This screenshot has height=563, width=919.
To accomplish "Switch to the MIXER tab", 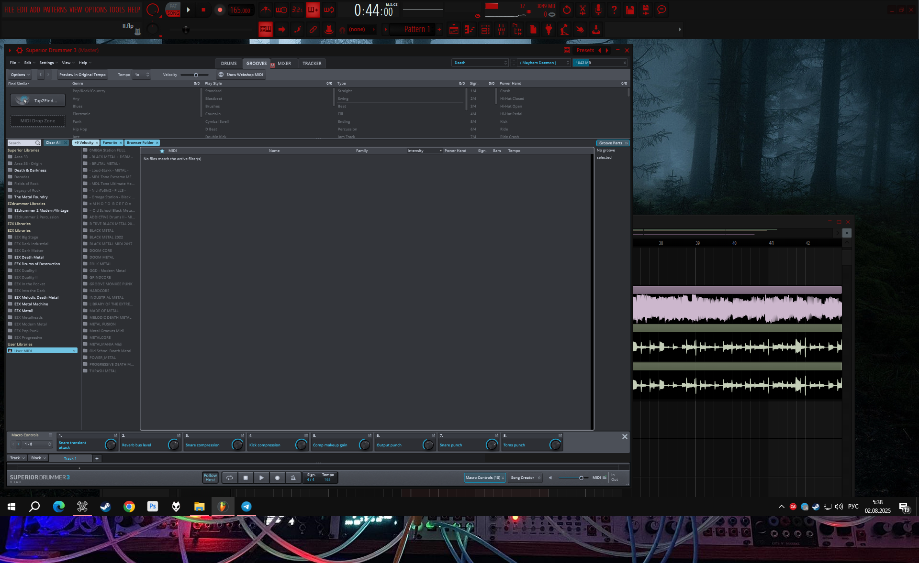I will [284, 63].
